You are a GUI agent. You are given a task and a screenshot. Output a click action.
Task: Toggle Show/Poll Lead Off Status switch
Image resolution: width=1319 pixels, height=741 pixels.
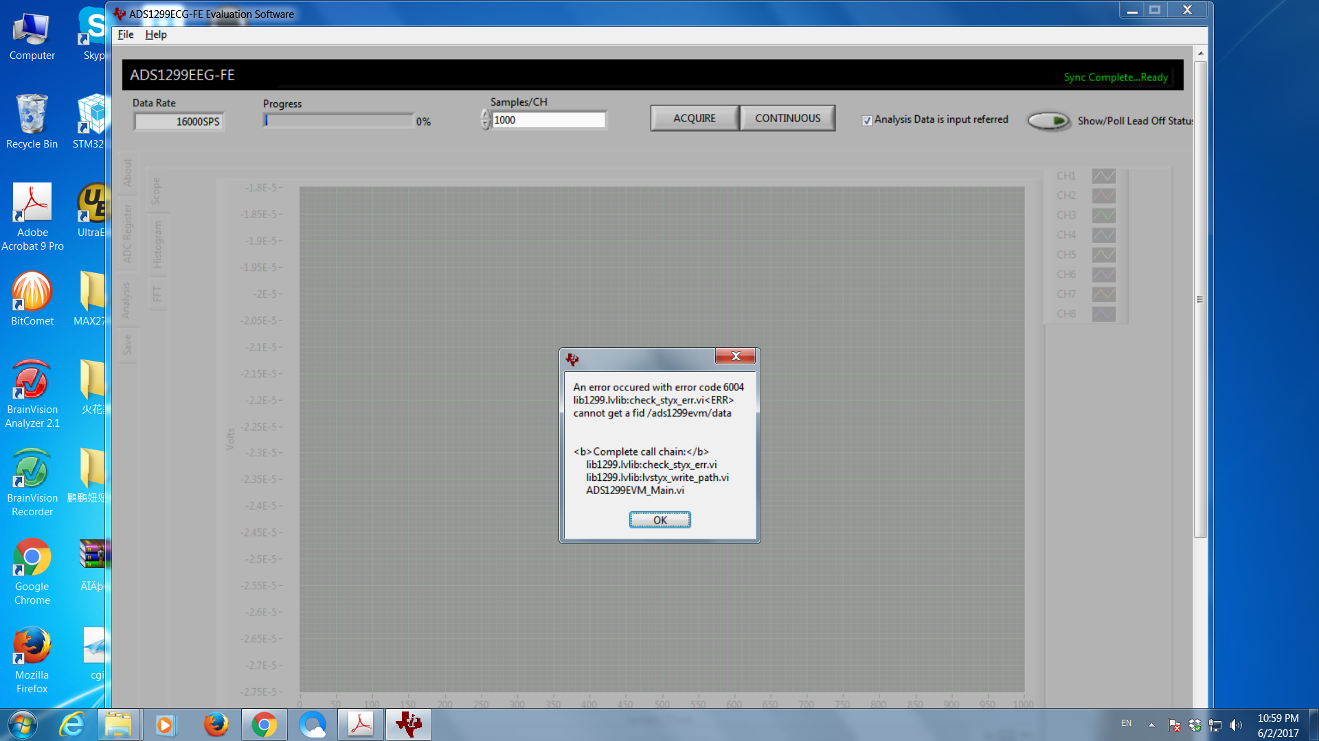(x=1048, y=121)
